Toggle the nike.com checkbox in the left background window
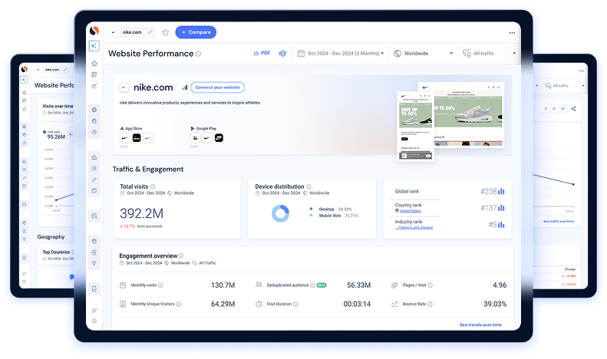 45,132
